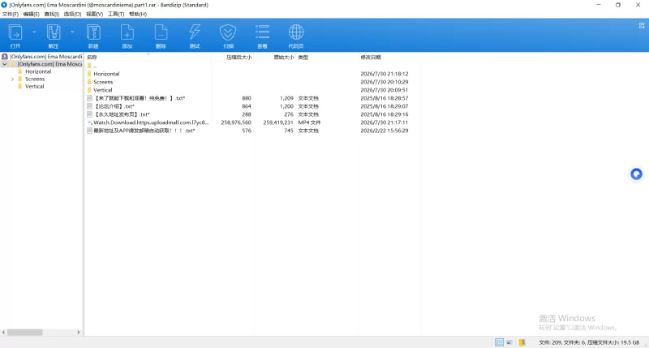Screen dimensions: 649x348
Task: Open the Options 选项(O) menu
Action: (72, 14)
